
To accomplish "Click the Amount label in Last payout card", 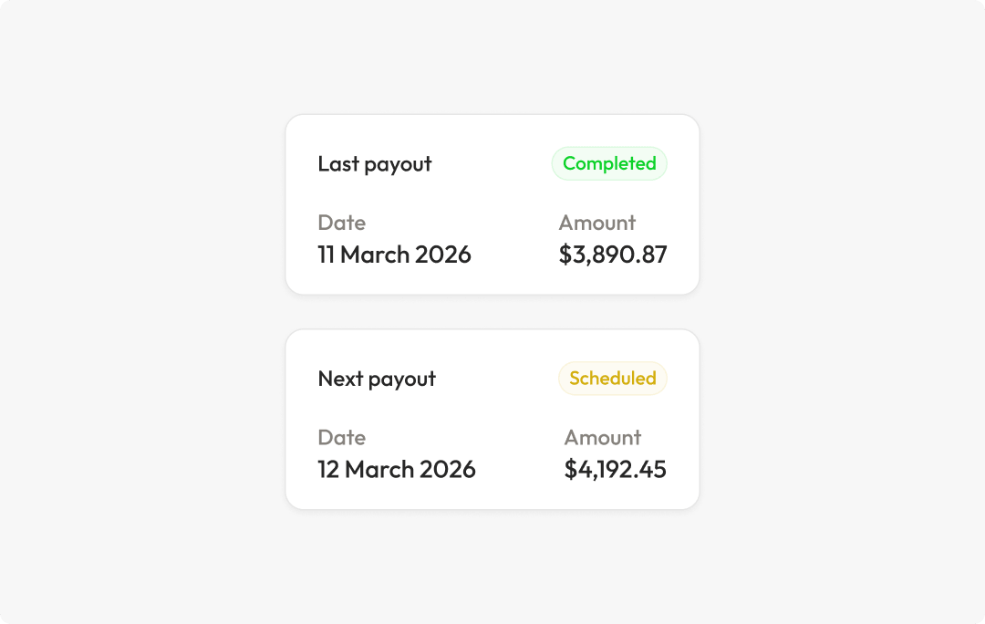I will [x=597, y=223].
